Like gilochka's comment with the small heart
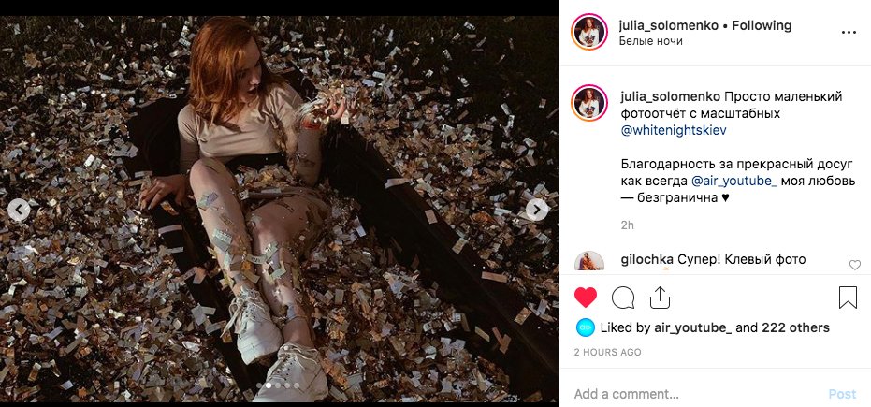This screenshot has width=871, height=407. click(854, 265)
